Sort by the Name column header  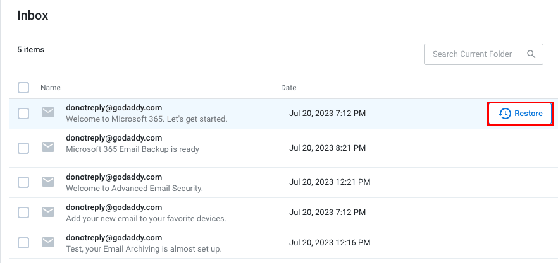point(51,88)
